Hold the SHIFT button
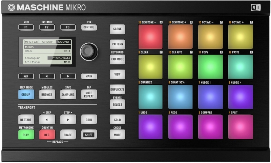This screenshot has width=271, height=163. [x=89, y=135]
